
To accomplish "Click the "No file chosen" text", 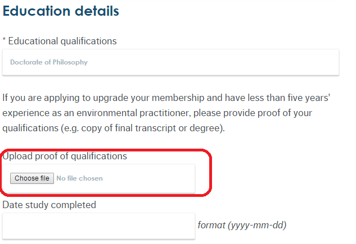I will pos(80,178).
